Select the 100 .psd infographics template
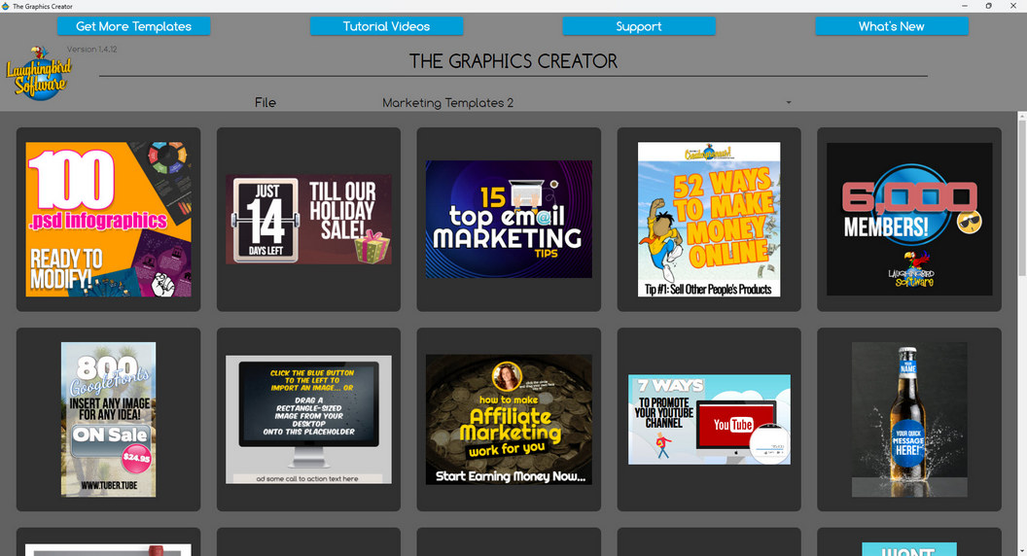Screen dimensions: 1027x556 108,220
